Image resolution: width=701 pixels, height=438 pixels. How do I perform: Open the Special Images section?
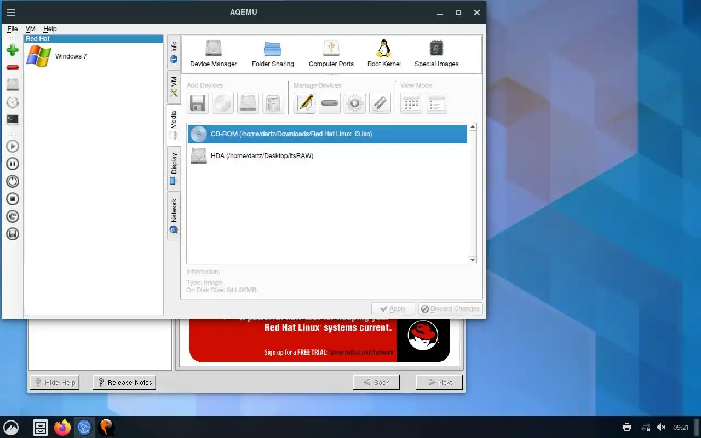click(x=436, y=54)
